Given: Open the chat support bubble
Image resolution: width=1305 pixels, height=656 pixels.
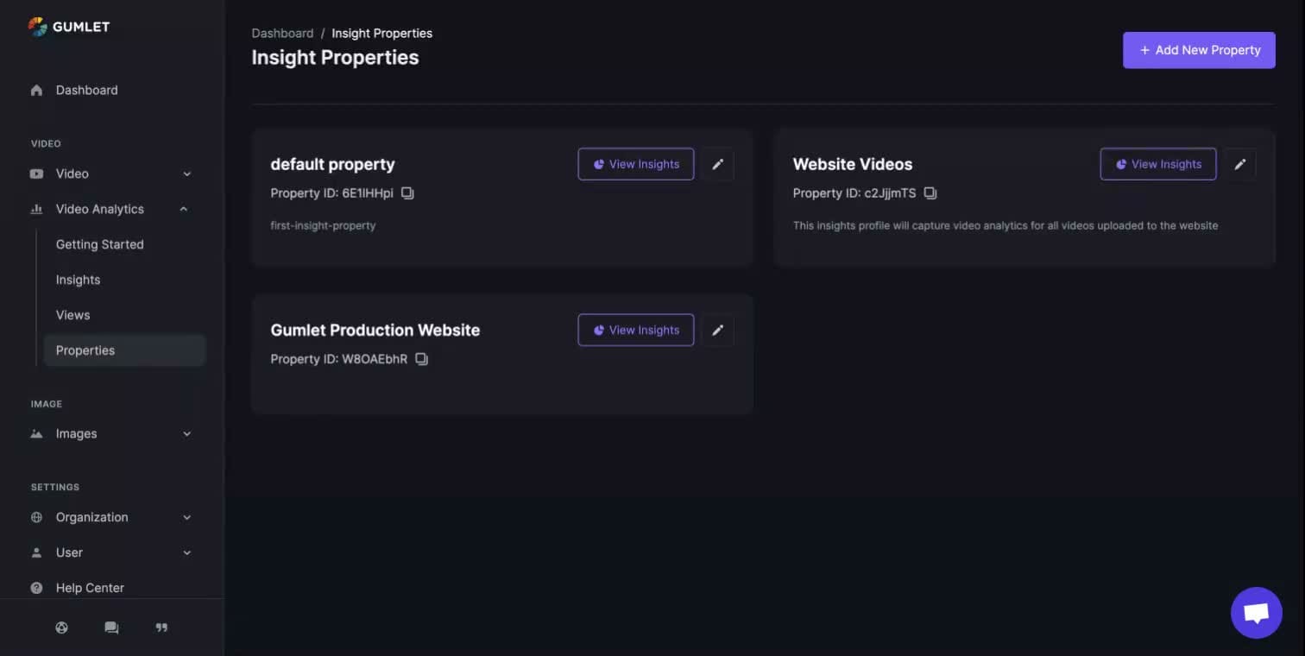Looking at the screenshot, I should (1256, 613).
